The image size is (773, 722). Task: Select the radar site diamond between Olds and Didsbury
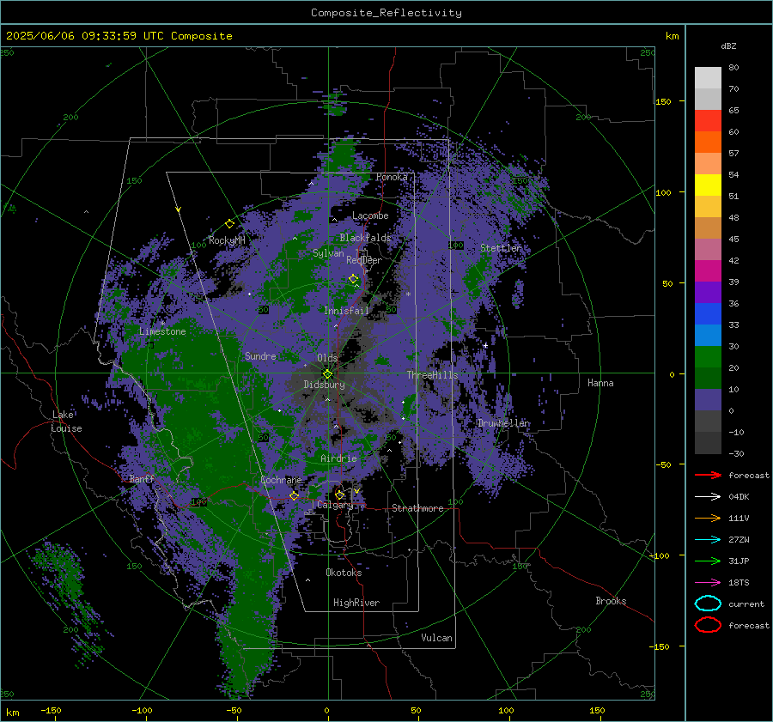[327, 374]
